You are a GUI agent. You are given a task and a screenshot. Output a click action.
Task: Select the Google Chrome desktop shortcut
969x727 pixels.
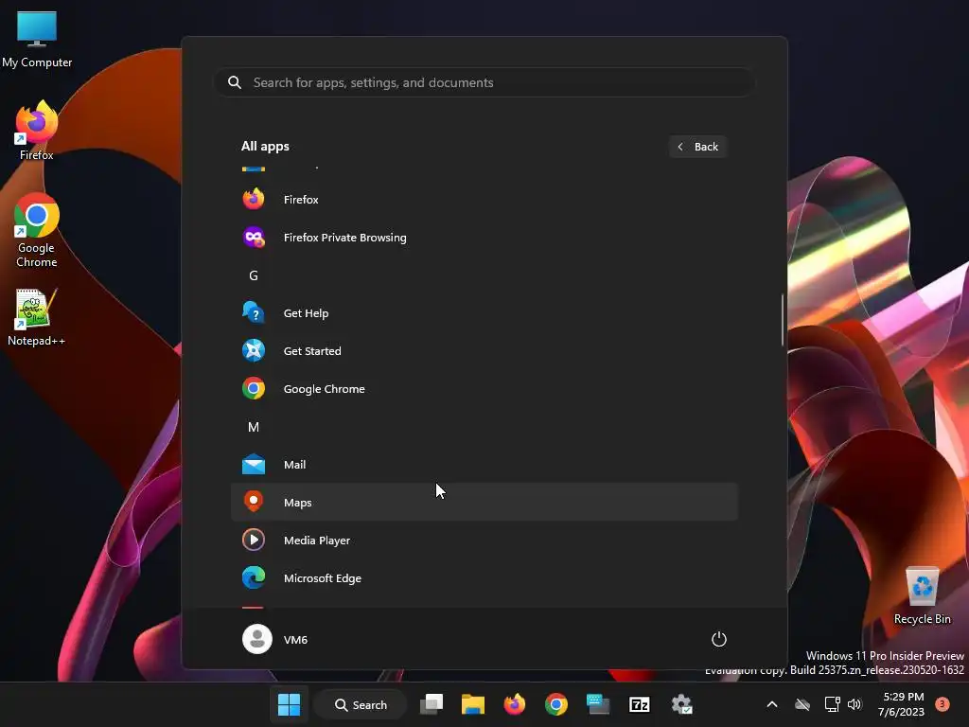(37, 231)
